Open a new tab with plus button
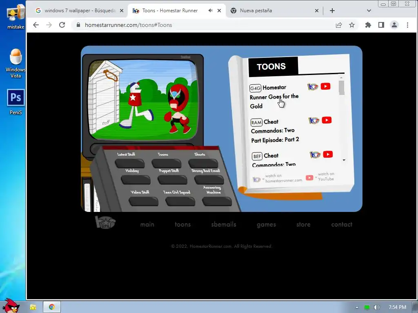Image resolution: width=418 pixels, height=313 pixels. [x=332, y=11]
